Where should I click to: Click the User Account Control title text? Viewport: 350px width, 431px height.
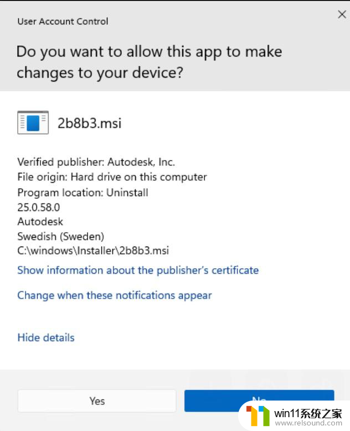[63, 22]
